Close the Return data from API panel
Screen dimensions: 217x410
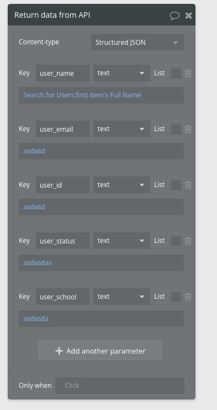point(189,15)
